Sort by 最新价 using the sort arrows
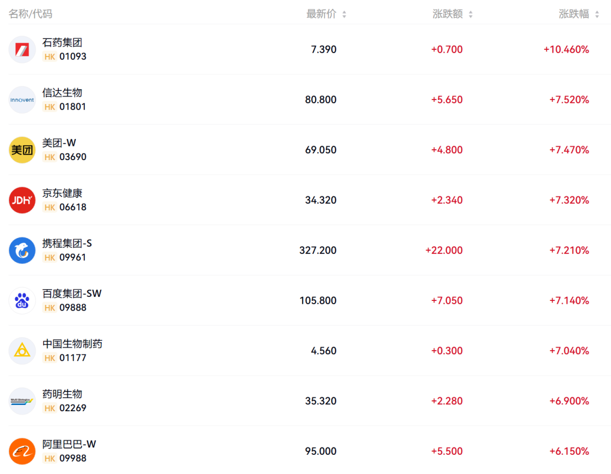 (x=344, y=14)
